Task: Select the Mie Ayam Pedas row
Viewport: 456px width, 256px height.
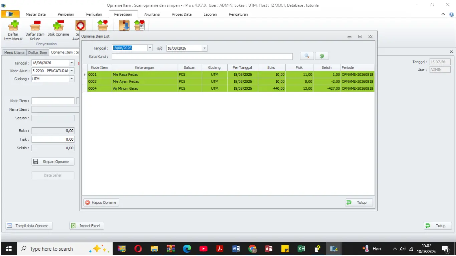Action: click(x=228, y=81)
